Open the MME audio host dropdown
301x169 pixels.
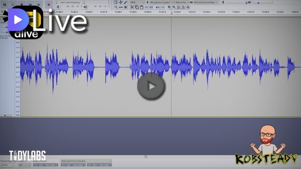(x=137, y=2)
